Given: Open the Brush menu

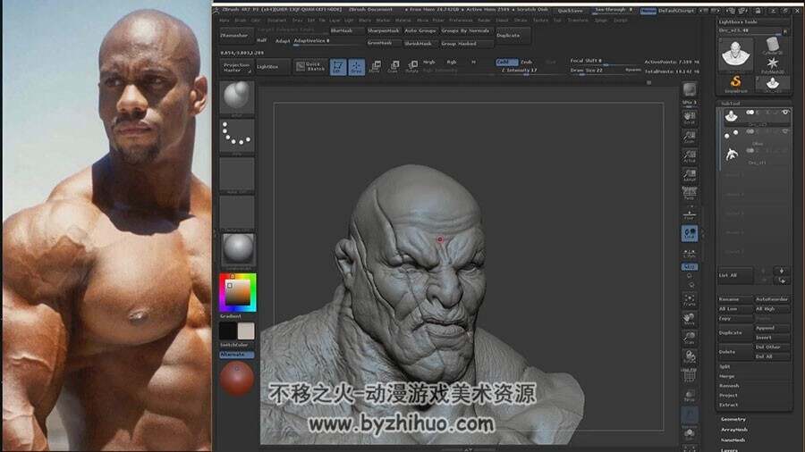Looking at the screenshot, I should click(241, 21).
